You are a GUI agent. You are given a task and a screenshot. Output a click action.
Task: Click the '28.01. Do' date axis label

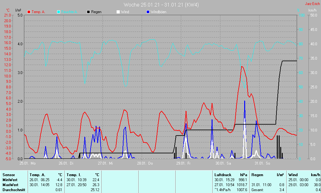(145, 163)
